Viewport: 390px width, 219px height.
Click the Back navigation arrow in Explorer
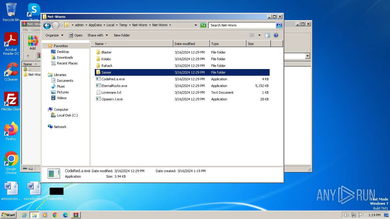click(47, 25)
